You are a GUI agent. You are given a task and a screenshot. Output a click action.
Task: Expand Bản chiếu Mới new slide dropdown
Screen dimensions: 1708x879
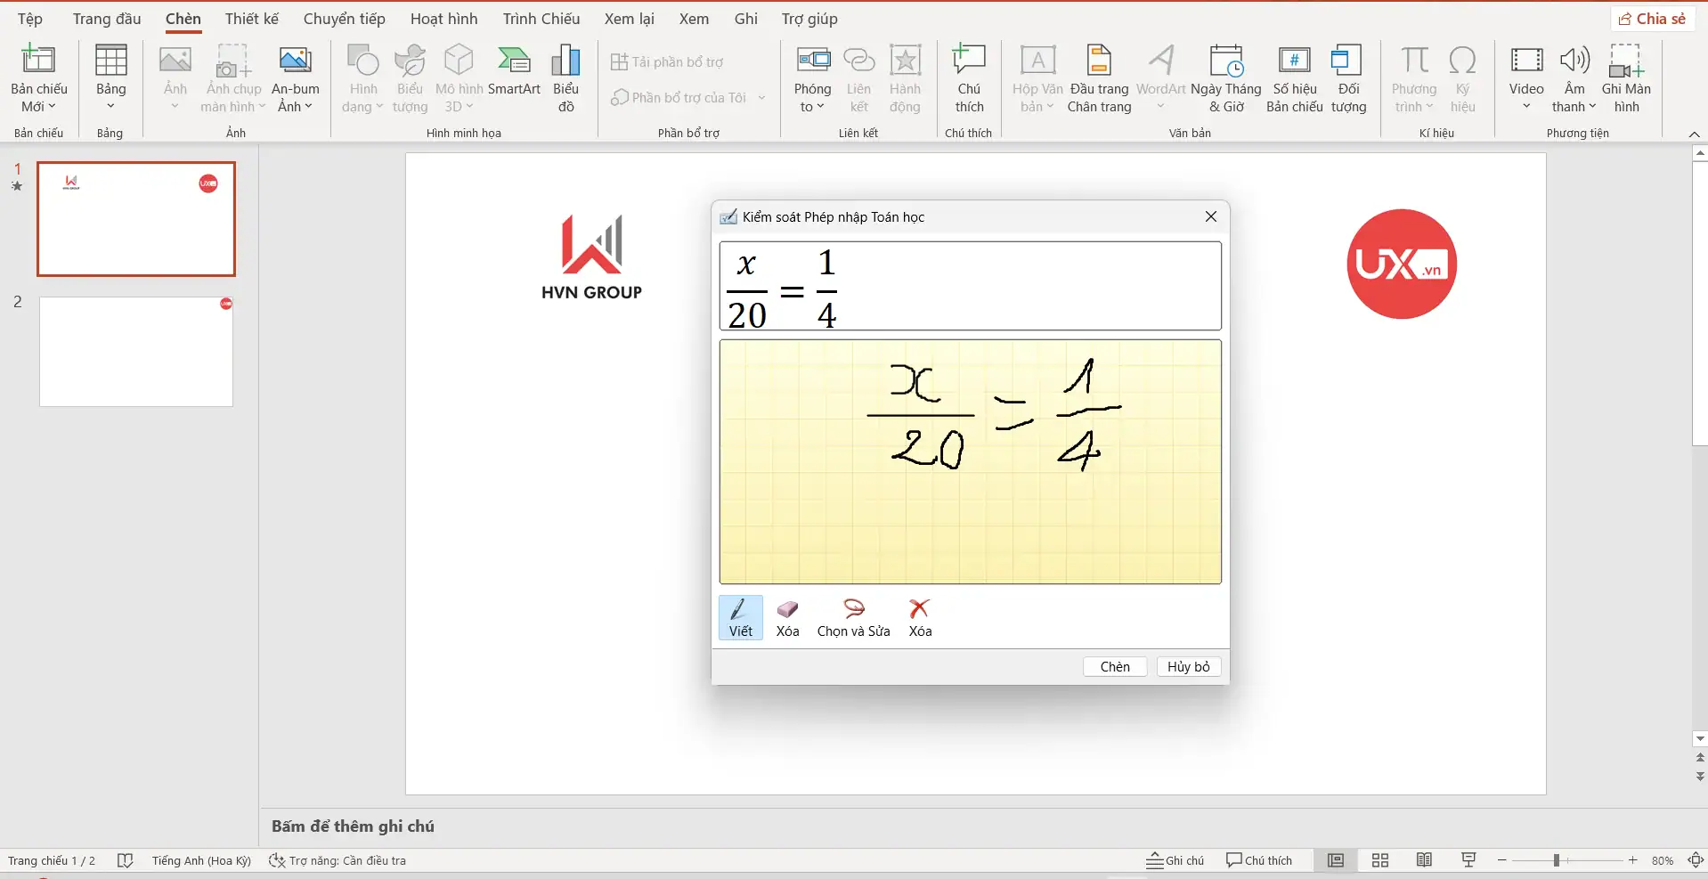(x=39, y=106)
